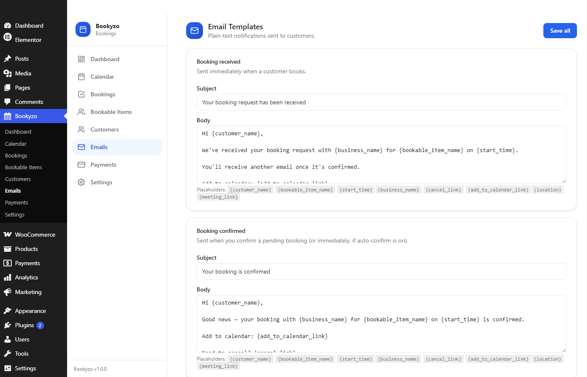This screenshot has width=587, height=377.
Task: Click the WordPress Dashboard gauge icon
Action: pyautogui.click(x=8, y=26)
